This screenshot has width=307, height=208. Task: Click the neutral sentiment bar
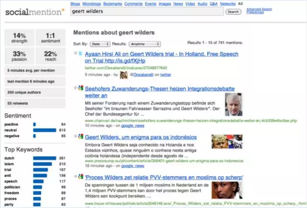tap(45, 130)
